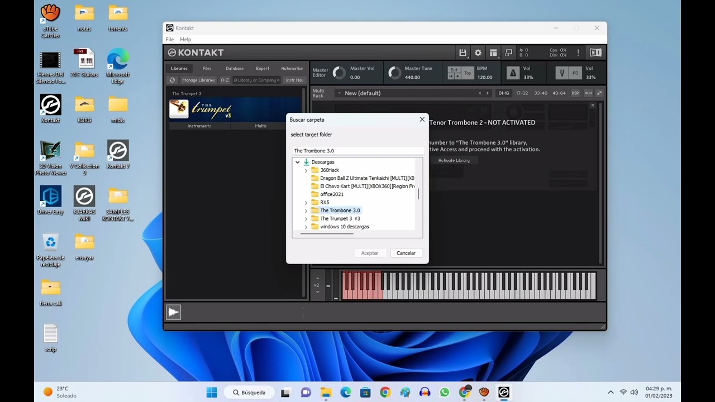Screen dimensions: 715x402
Task: Open the File menu in Kontakt
Action: point(170,40)
